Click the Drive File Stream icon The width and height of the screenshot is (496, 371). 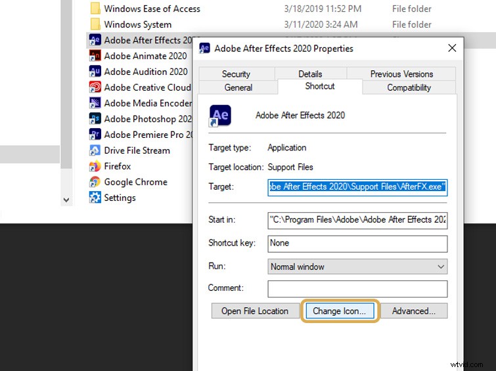point(95,150)
